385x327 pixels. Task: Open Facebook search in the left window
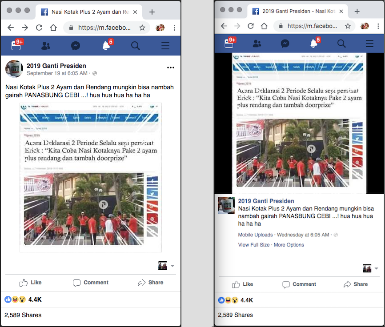coord(136,45)
